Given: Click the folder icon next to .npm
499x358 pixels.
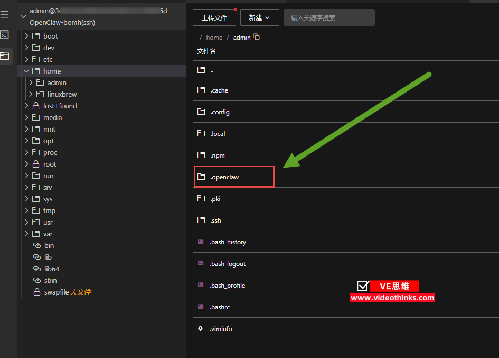Looking at the screenshot, I should coord(201,155).
